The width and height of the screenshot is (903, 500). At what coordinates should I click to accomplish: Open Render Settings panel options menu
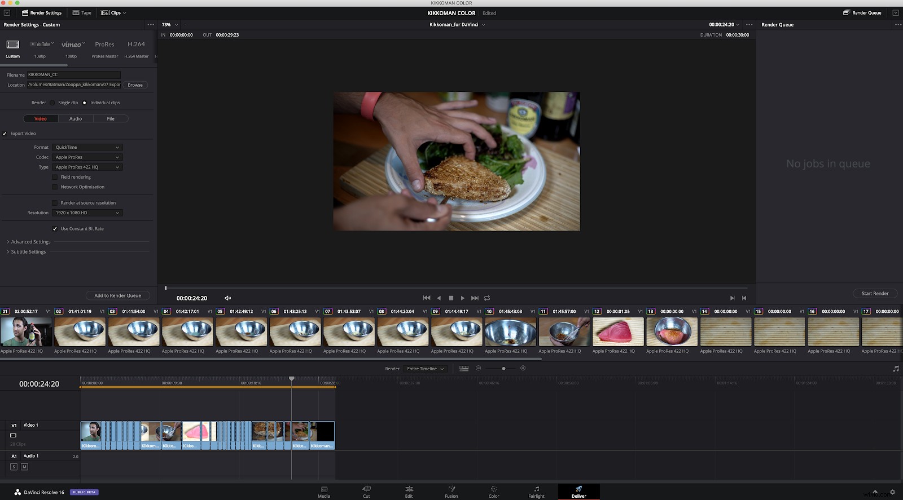point(151,25)
